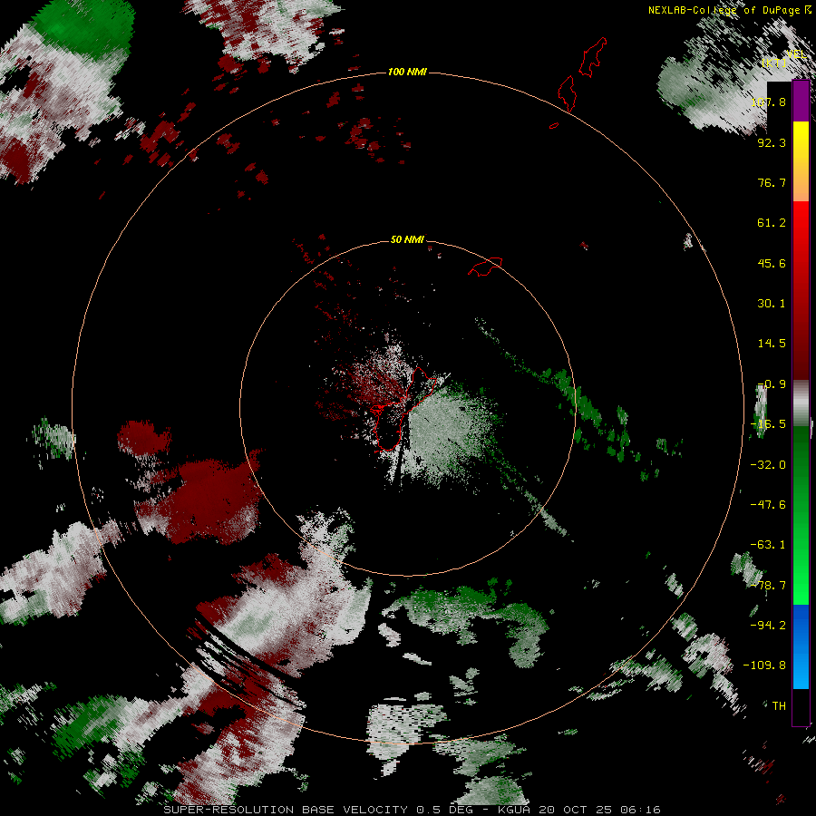Click the 45.6 velocity scale value
This screenshot has width=816, height=816.
(772, 263)
